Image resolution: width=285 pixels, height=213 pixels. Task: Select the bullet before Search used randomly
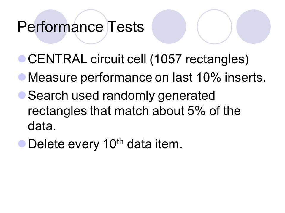[x=22, y=95]
